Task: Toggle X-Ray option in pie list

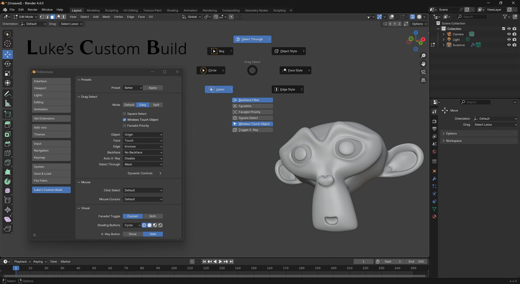Action: [x=252, y=130]
